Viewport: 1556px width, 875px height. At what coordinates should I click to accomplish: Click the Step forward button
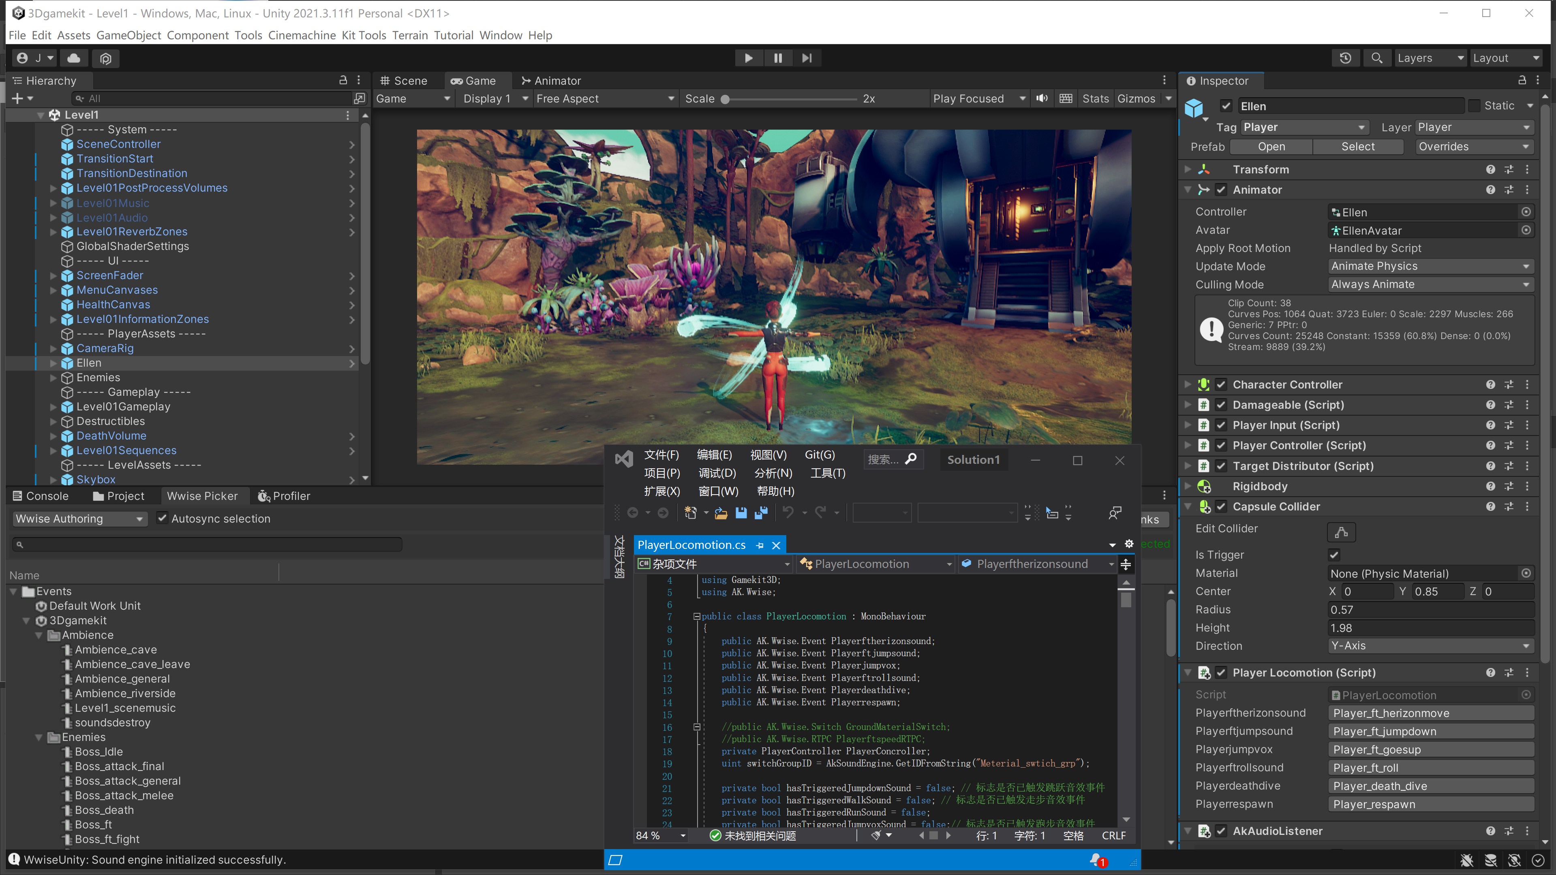coord(807,58)
